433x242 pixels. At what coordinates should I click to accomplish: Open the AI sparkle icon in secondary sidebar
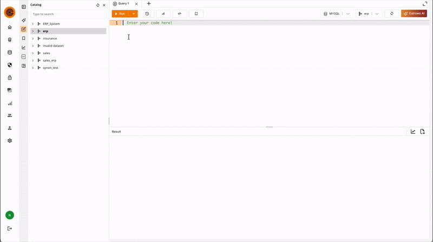(24, 20)
